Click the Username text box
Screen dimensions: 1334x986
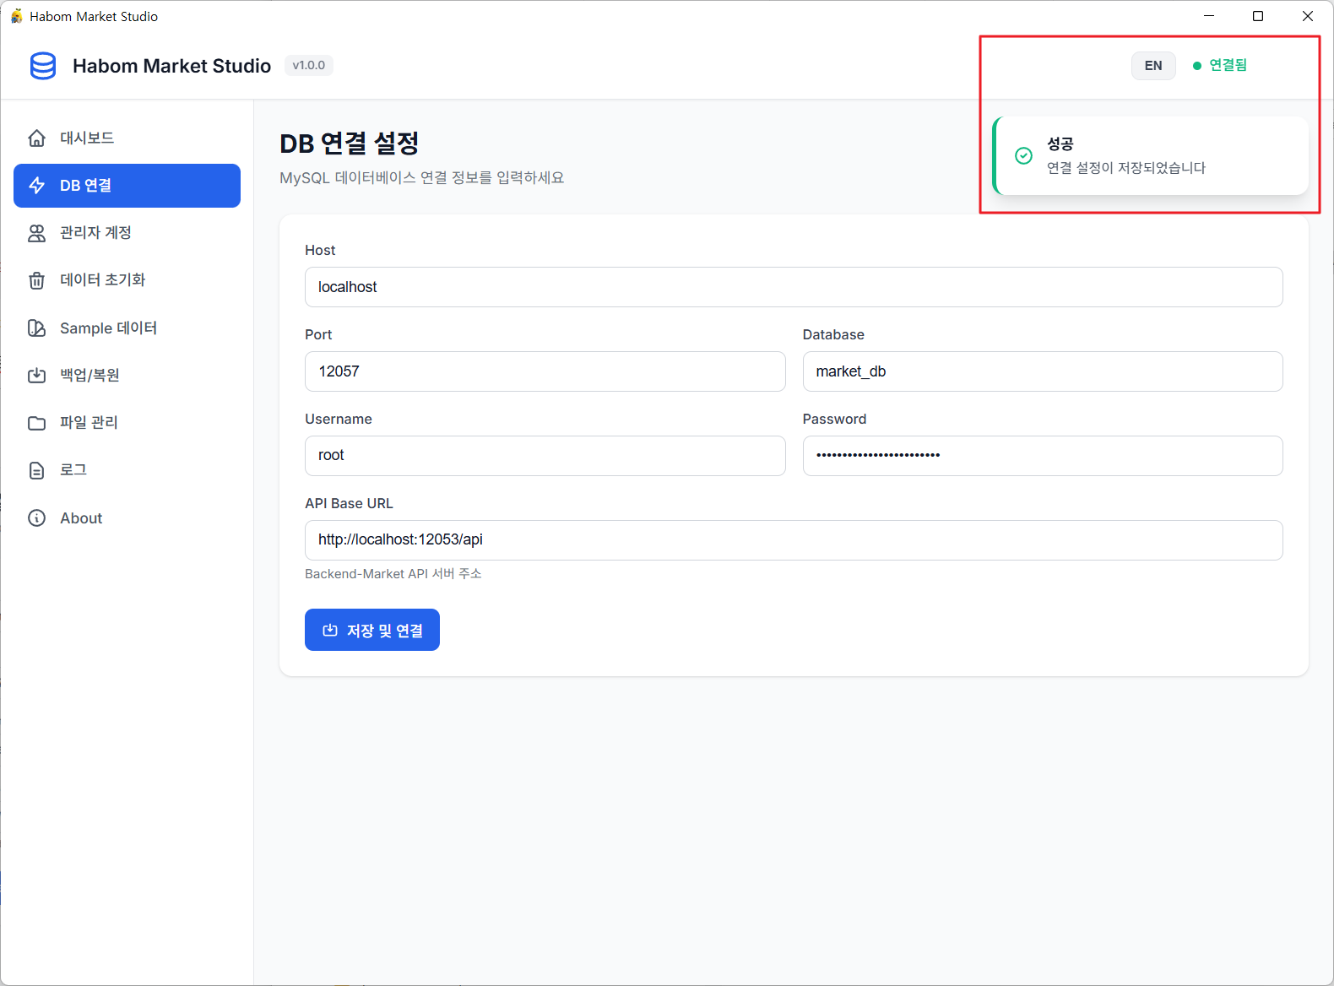pyautogui.click(x=545, y=456)
